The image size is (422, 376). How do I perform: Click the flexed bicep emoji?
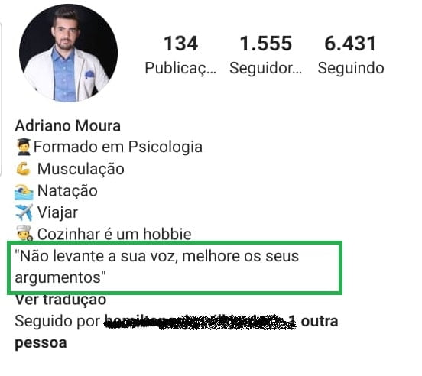pos(23,169)
